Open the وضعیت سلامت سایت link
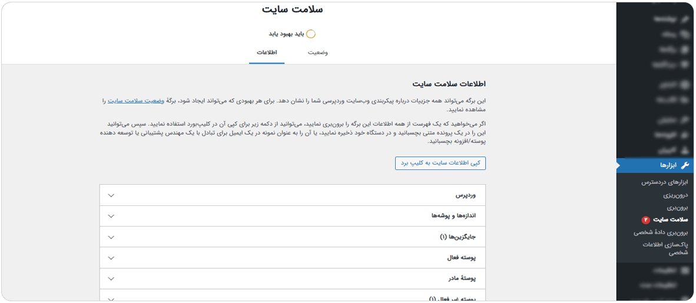The height and width of the screenshot is (303, 696). pos(136,101)
